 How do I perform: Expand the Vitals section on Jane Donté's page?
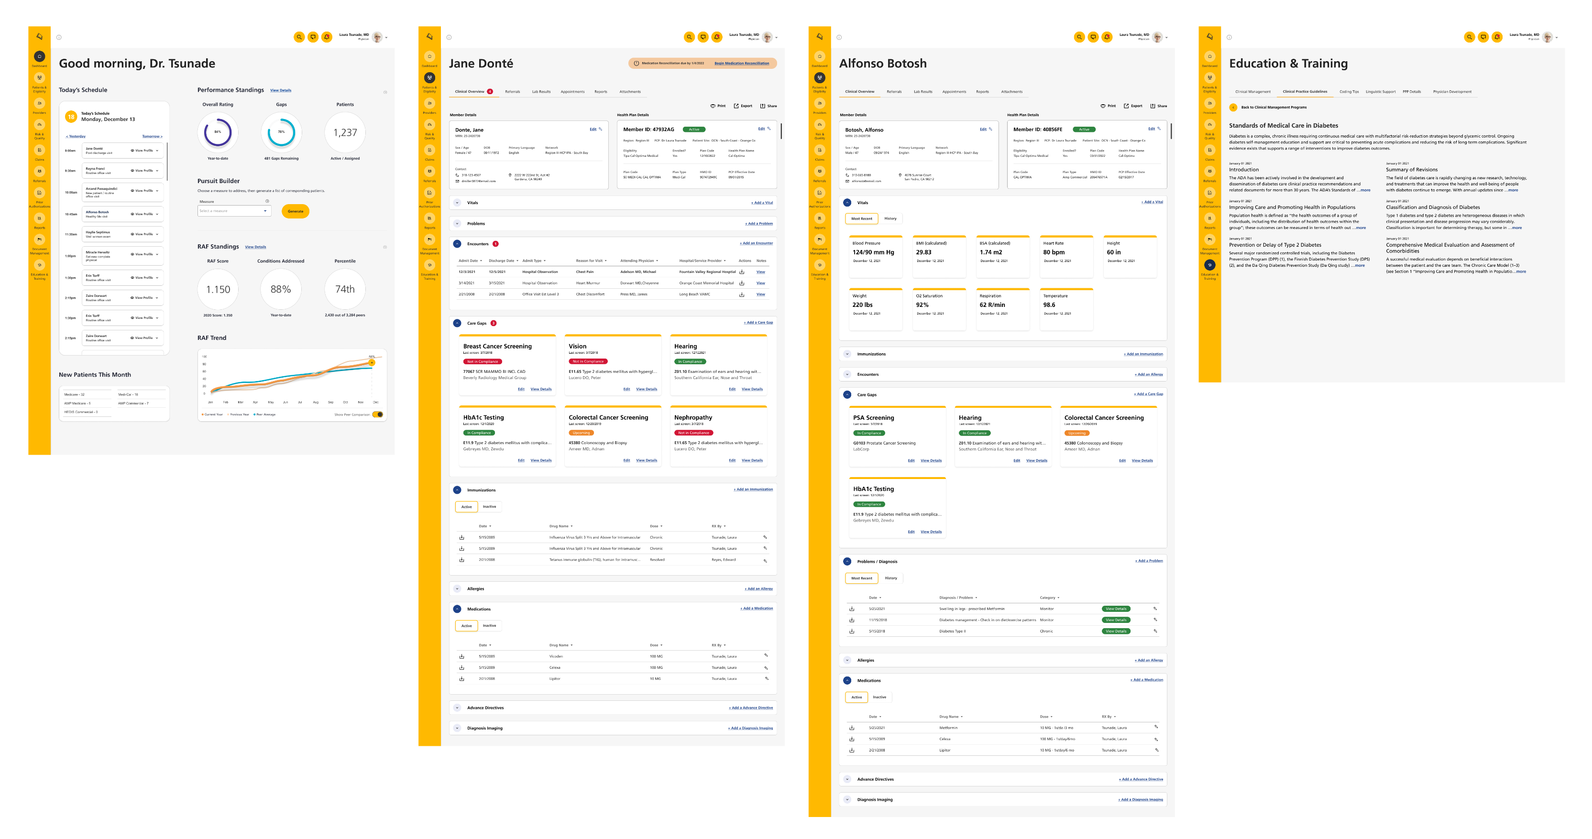click(457, 203)
